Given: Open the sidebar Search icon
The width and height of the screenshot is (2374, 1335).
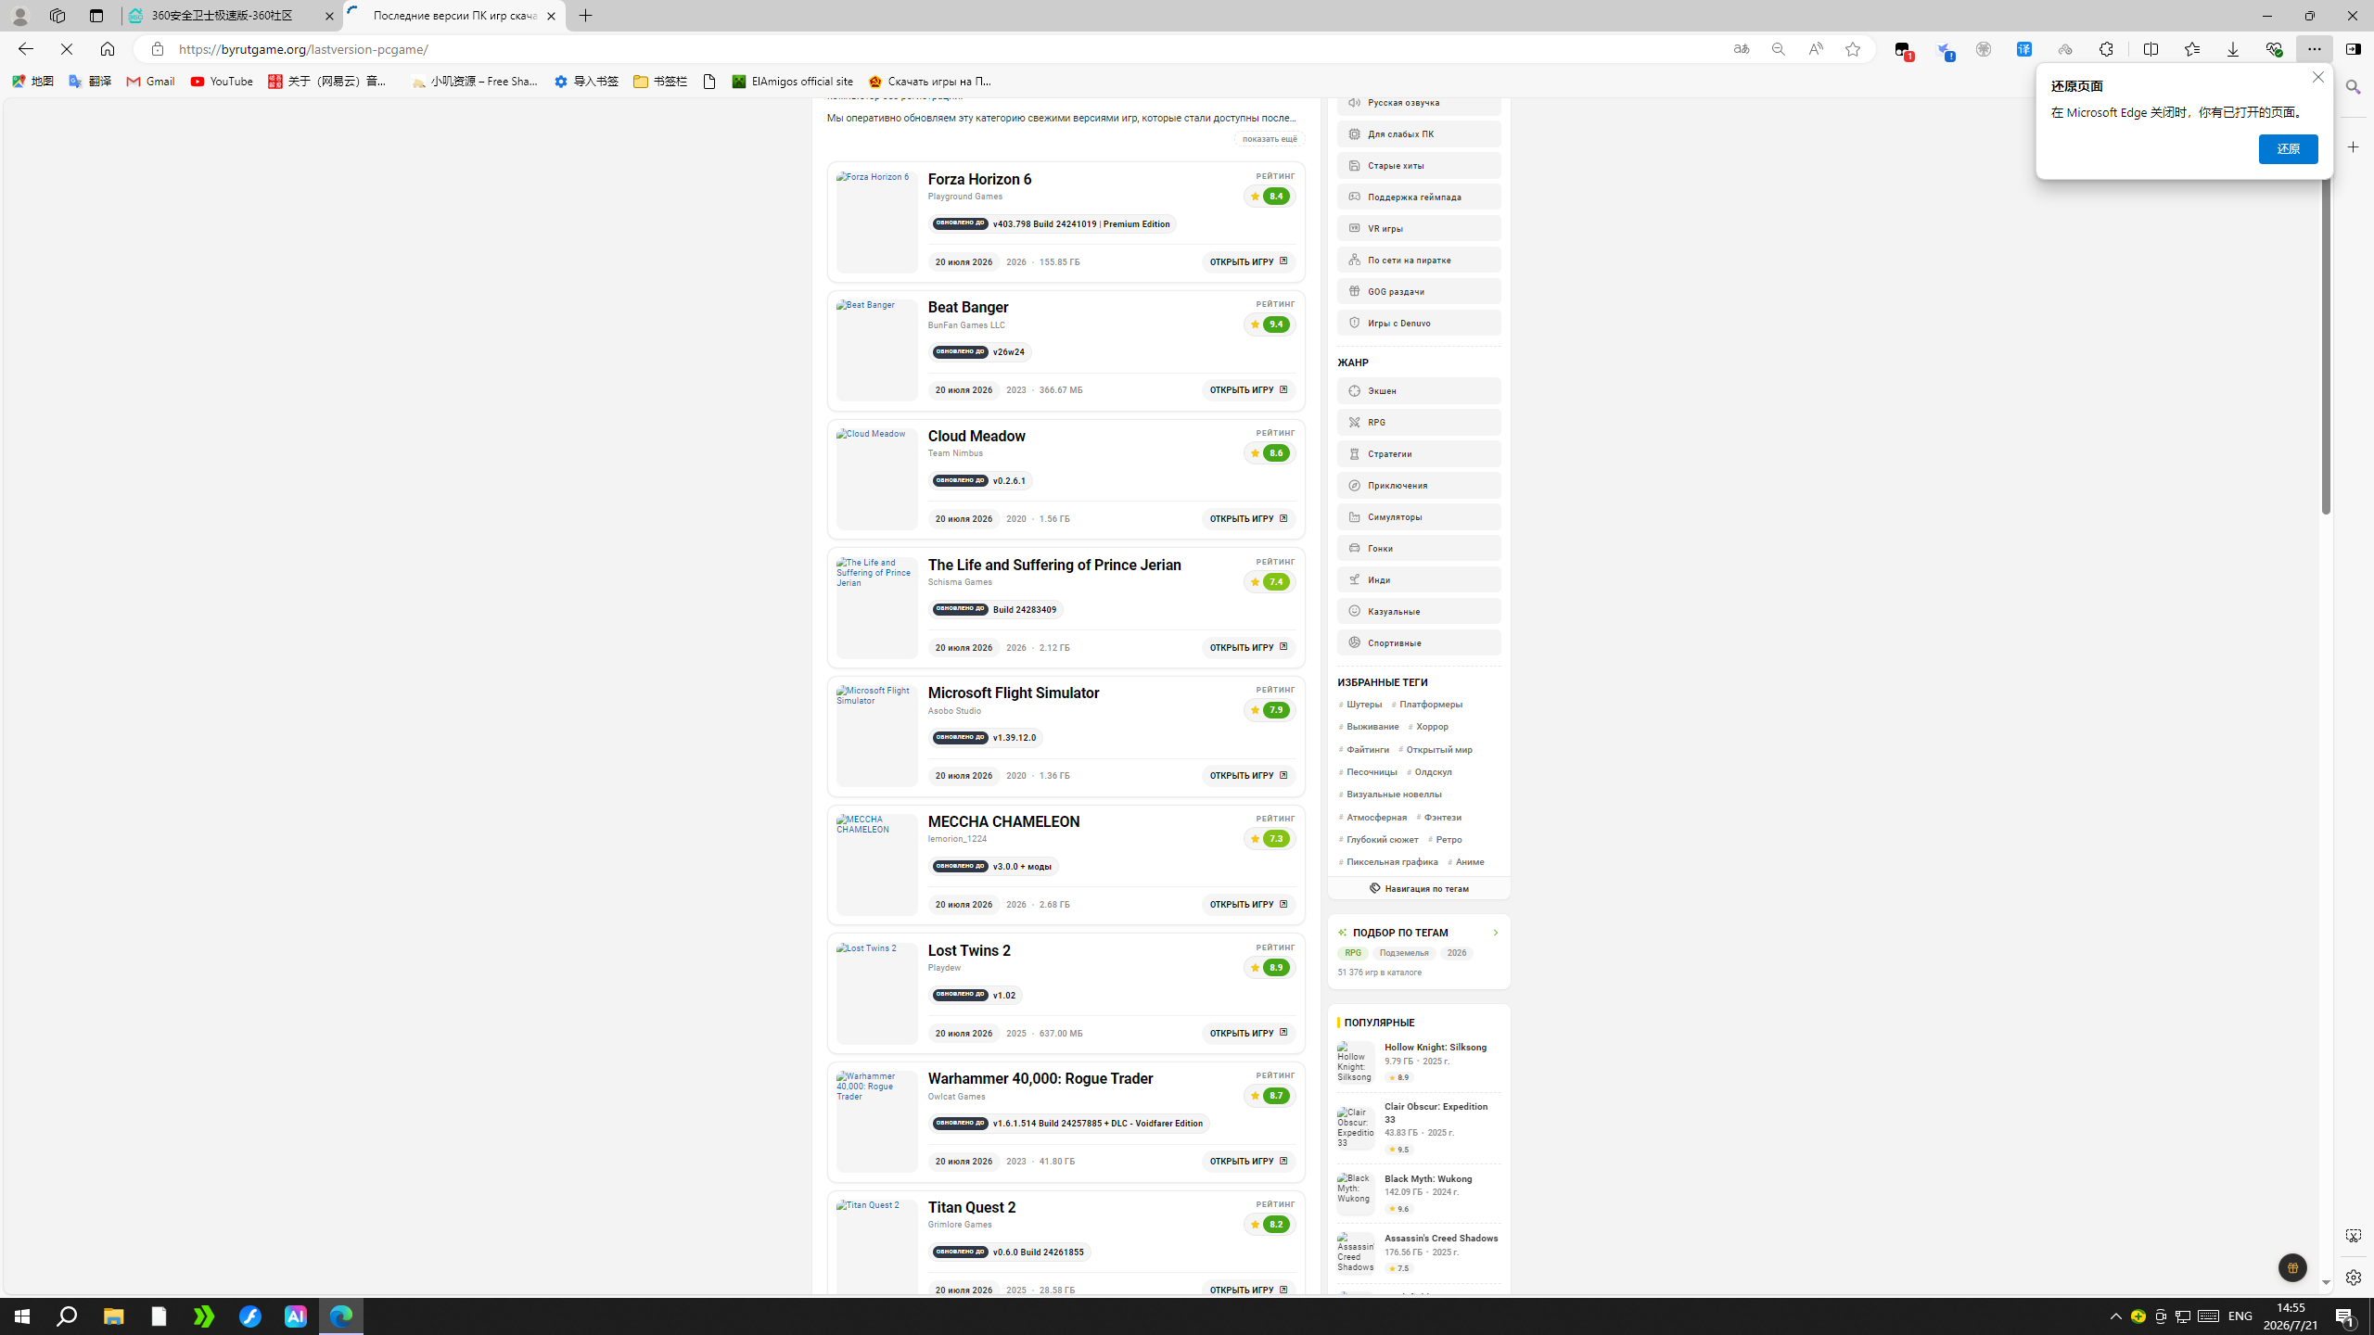Looking at the screenshot, I should click(2353, 87).
